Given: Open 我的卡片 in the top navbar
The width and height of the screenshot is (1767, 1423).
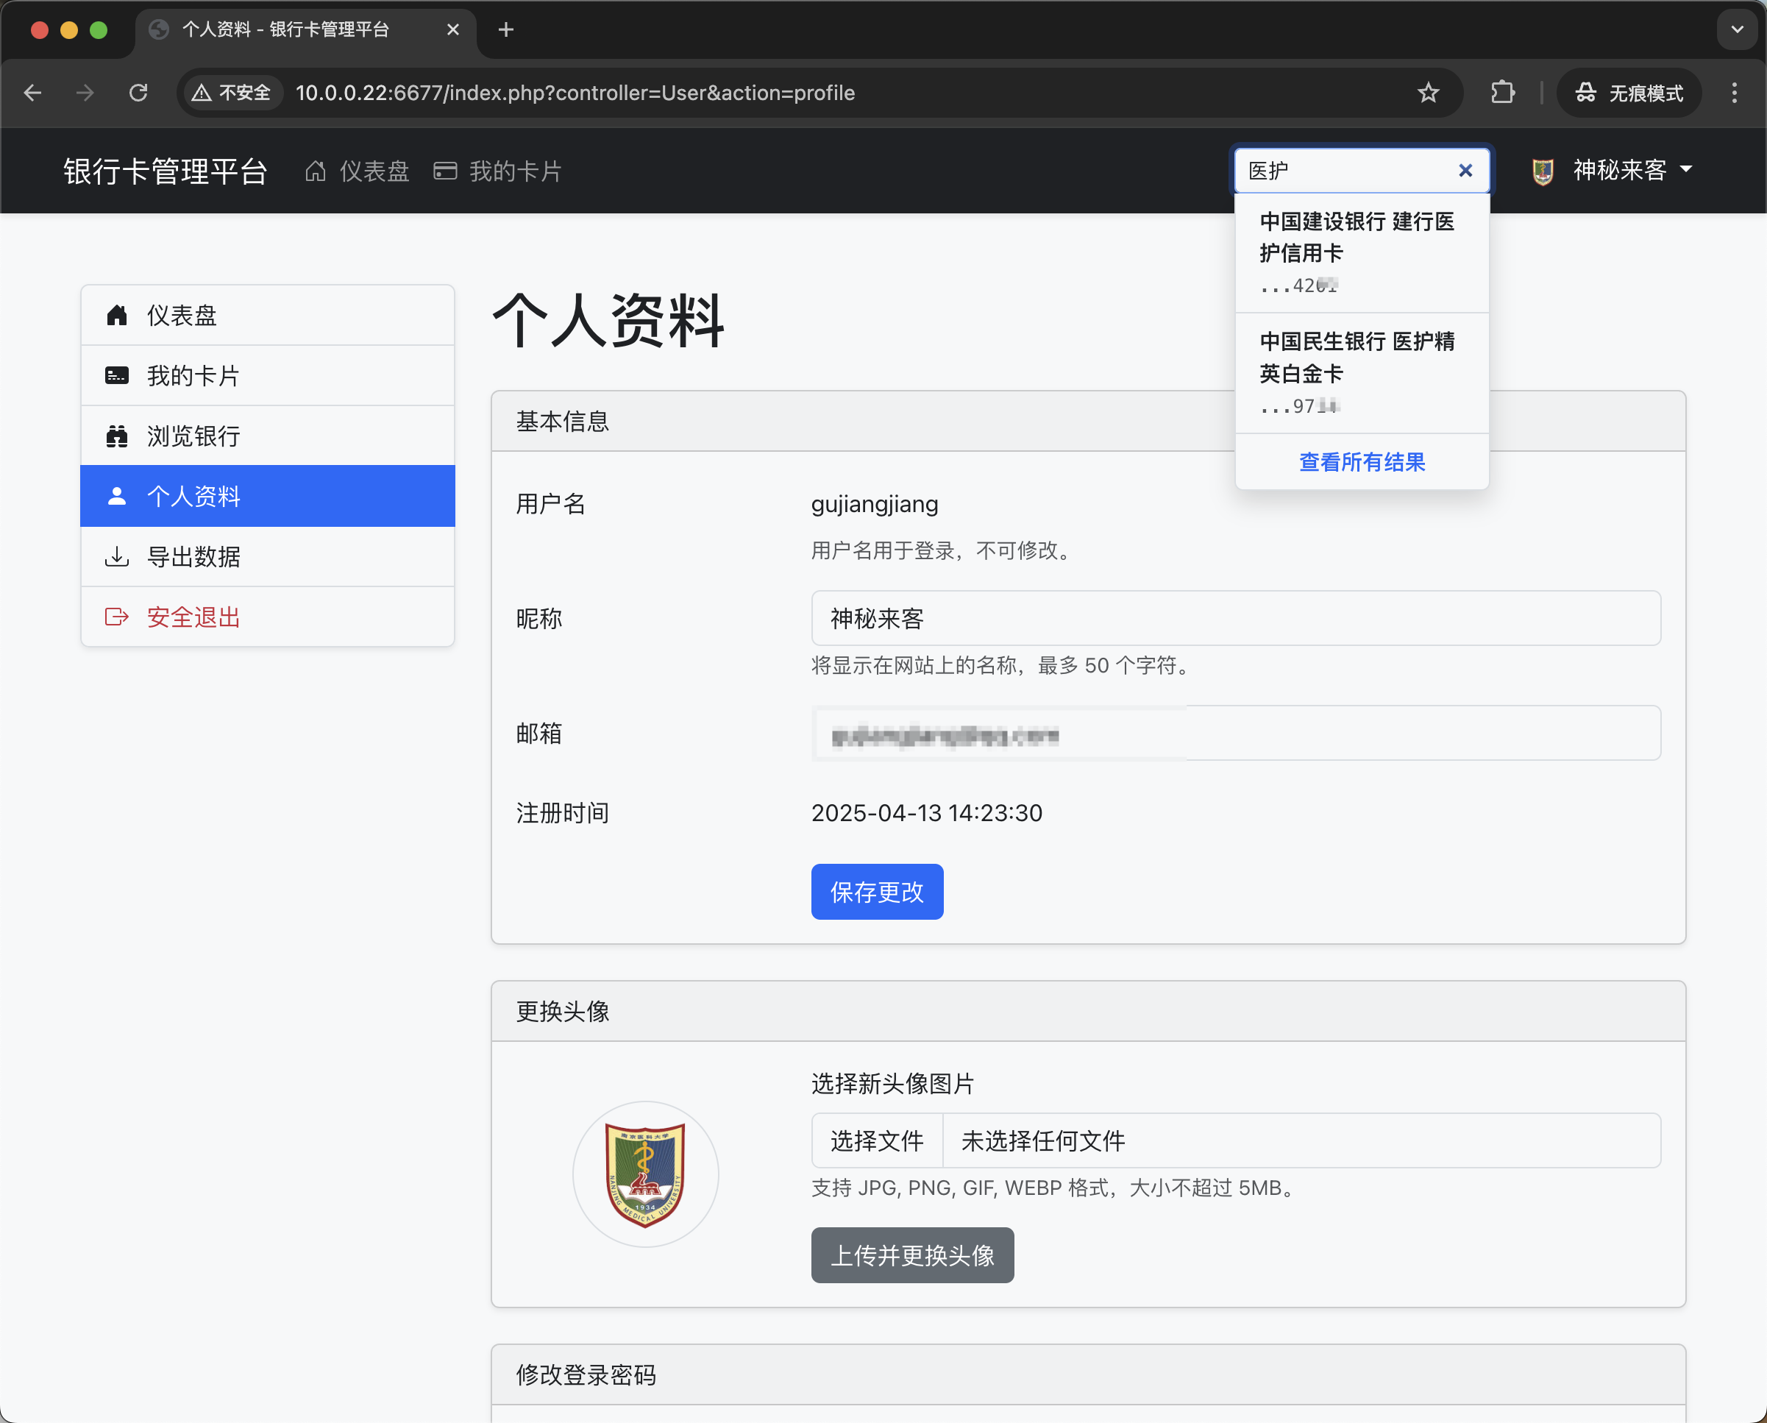Looking at the screenshot, I should [497, 171].
